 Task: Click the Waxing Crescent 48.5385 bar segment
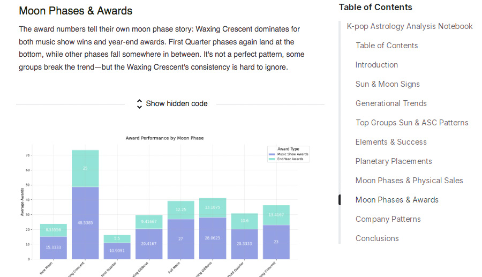pyautogui.click(x=85, y=223)
